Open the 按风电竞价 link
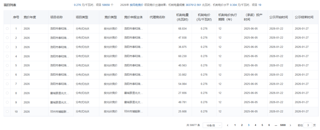The image size is (320, 130). 136,5
